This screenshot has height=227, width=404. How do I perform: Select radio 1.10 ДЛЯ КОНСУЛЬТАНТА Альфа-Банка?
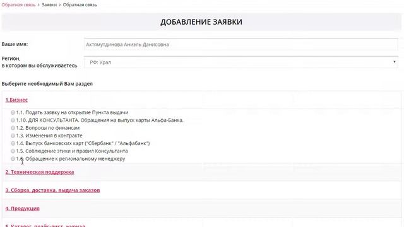[13, 120]
